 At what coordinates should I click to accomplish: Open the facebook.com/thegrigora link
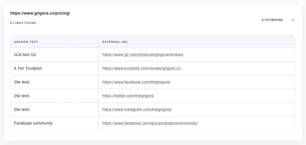click(136, 82)
